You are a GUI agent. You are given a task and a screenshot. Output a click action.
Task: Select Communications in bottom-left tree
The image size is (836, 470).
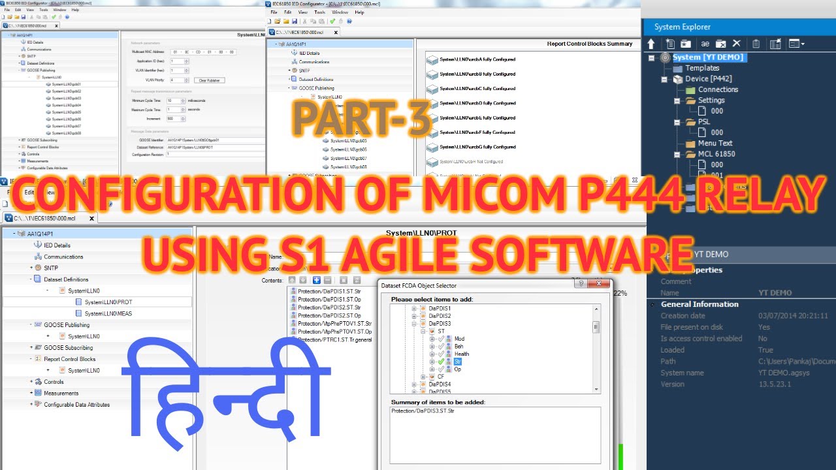coord(63,257)
